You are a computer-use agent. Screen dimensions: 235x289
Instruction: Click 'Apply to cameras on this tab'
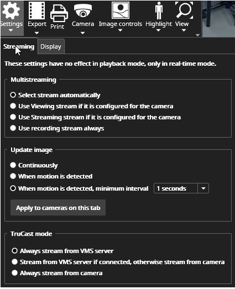click(x=58, y=208)
